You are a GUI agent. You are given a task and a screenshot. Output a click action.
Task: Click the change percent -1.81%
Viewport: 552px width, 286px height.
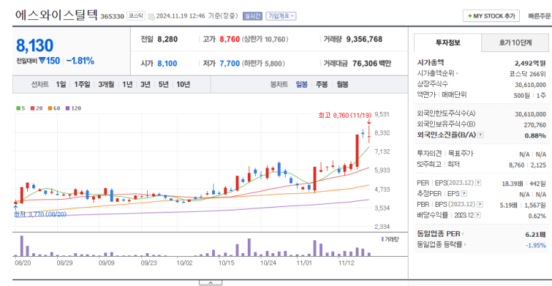[80, 61]
